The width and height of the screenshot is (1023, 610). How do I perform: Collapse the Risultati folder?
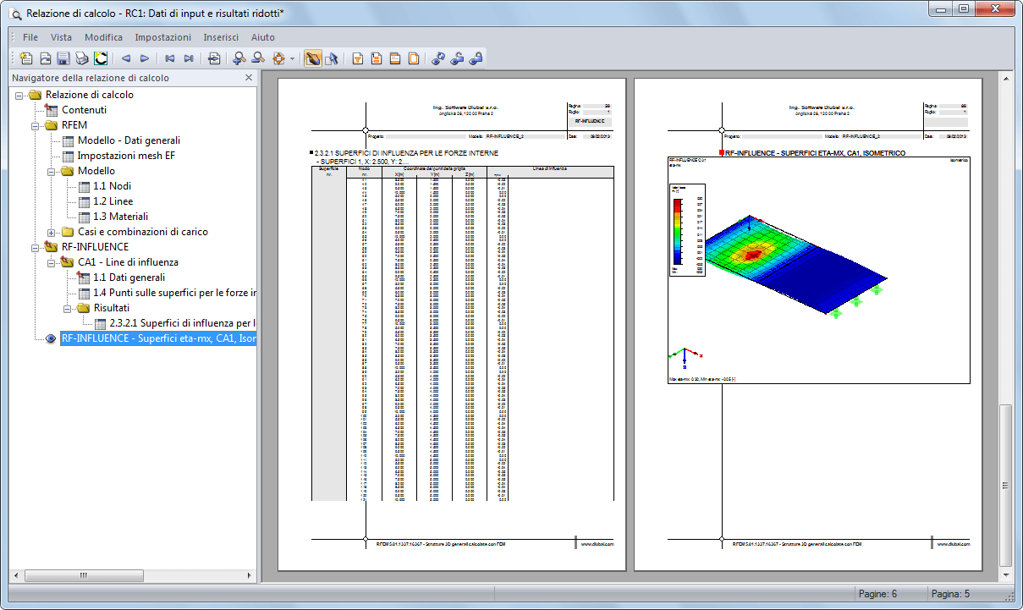pyautogui.click(x=68, y=308)
